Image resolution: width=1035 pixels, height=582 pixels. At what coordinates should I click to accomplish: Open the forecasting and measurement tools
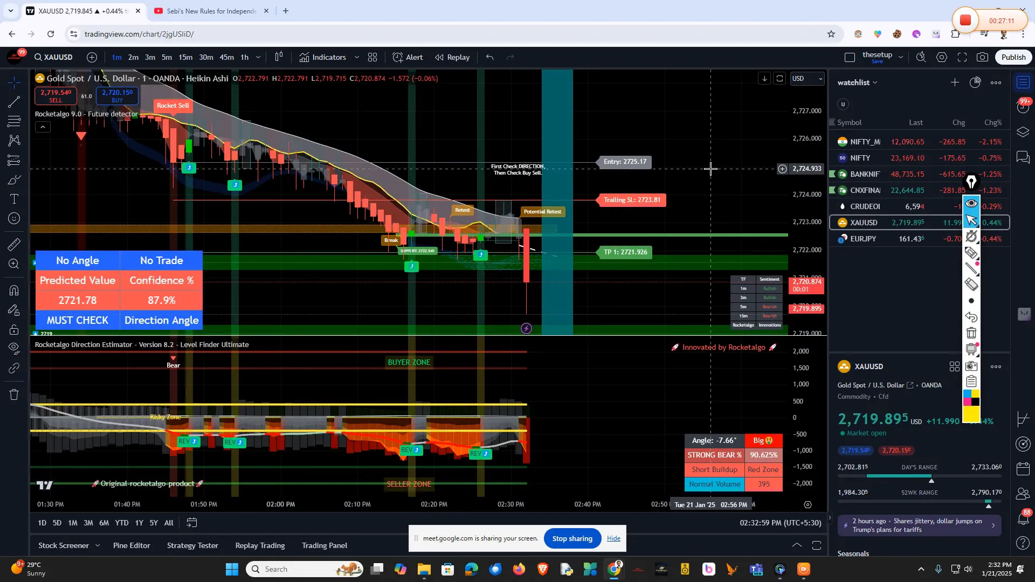tap(15, 160)
